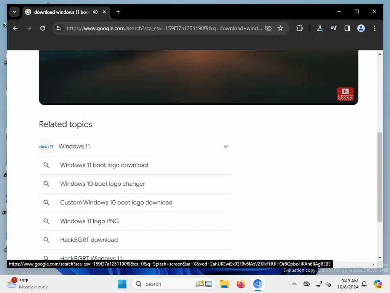Viewport: 390px width, 293px height.
Task: Search Windows 11 boot logo download
Action: [x=104, y=165]
